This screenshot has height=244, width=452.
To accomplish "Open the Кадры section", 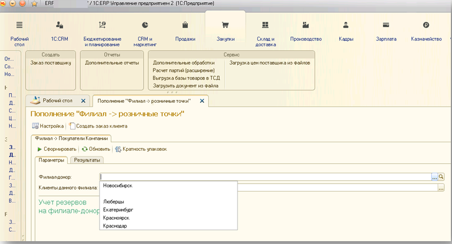I will tap(346, 32).
